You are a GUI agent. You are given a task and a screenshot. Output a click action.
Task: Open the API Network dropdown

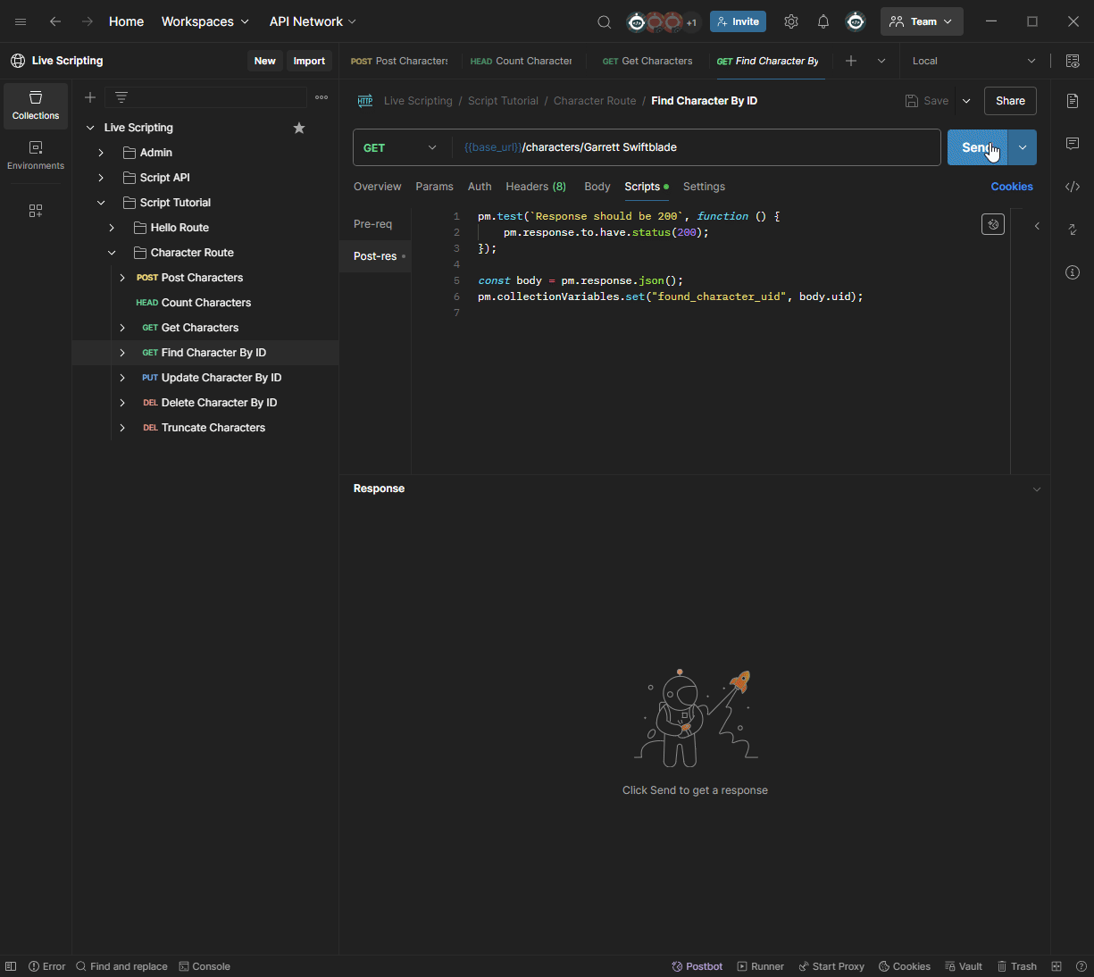click(313, 21)
